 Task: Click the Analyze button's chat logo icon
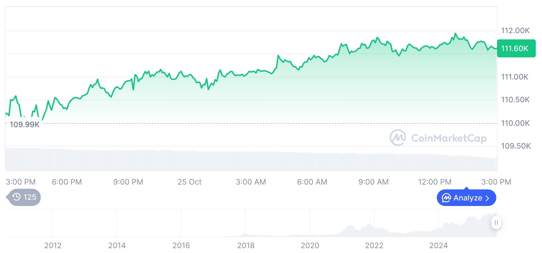pyautogui.click(x=446, y=198)
